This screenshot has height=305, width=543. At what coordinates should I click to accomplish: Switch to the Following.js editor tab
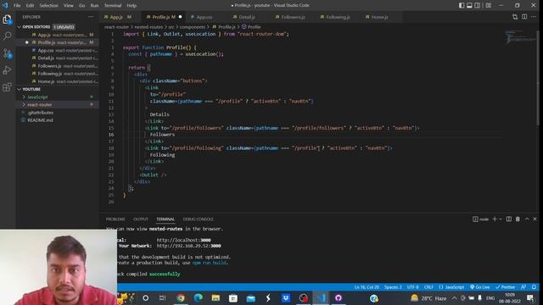(x=338, y=17)
